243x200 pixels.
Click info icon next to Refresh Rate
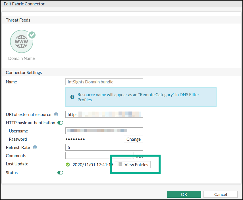tap(35, 147)
